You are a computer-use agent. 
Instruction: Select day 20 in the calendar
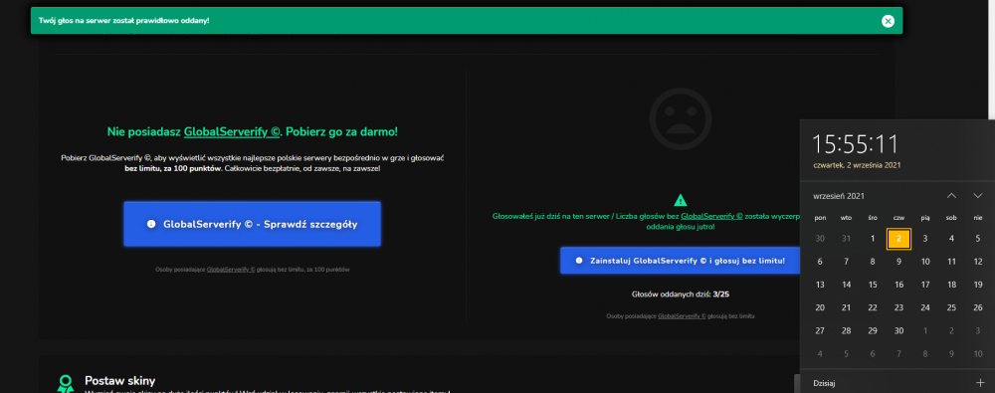click(820, 307)
